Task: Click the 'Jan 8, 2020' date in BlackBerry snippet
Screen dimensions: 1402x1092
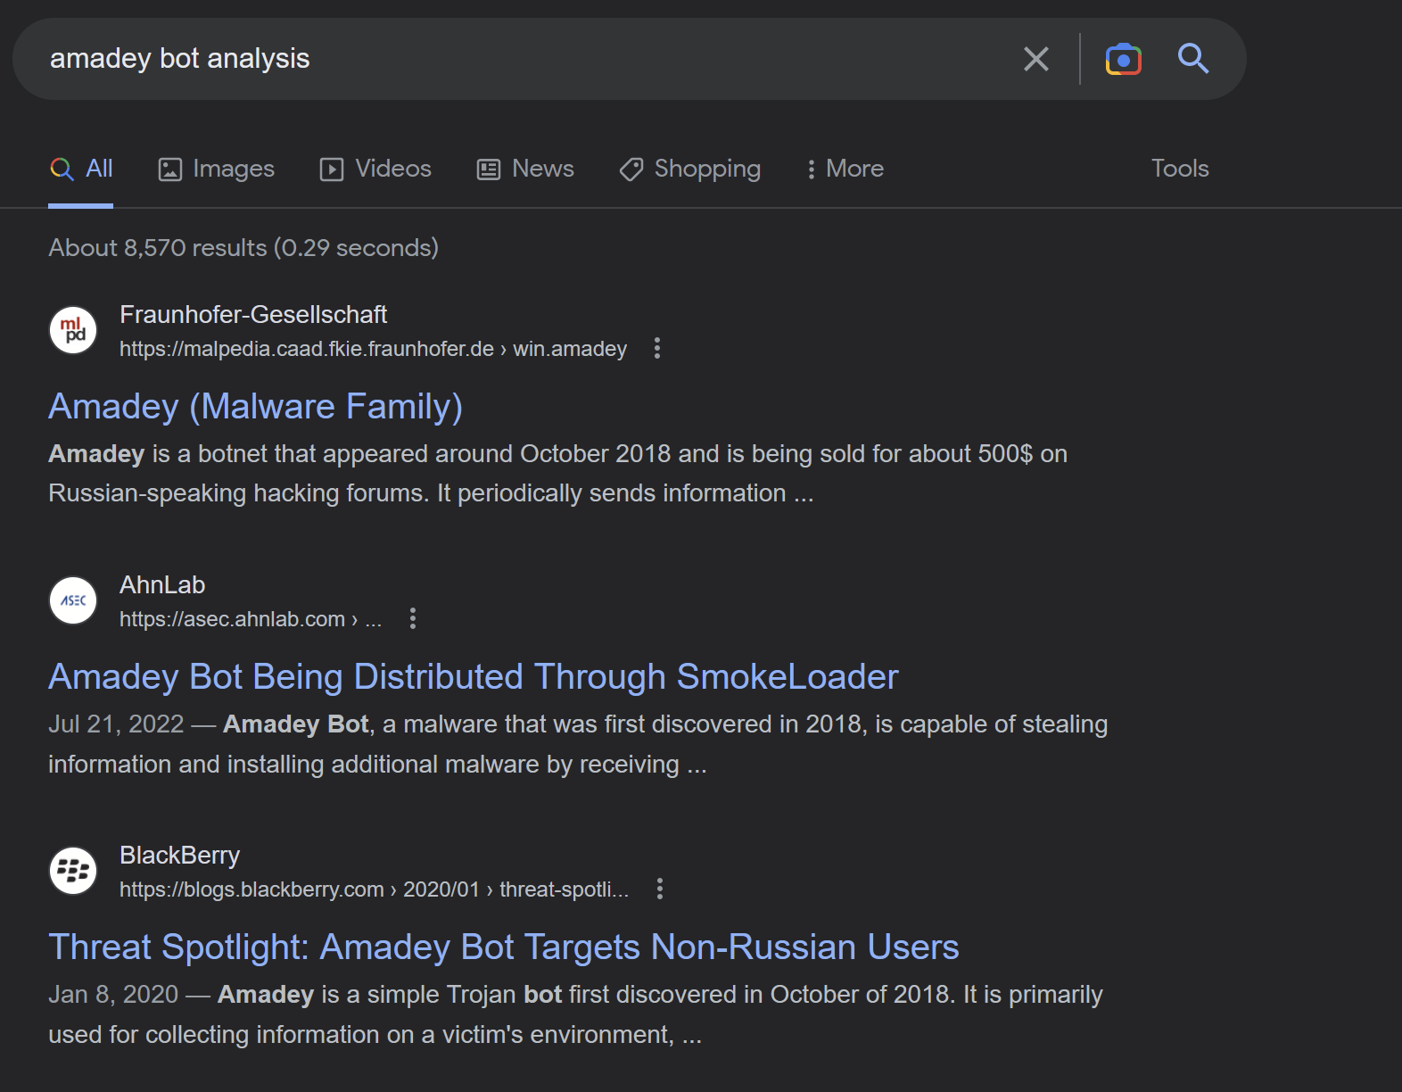Action: coord(113,995)
